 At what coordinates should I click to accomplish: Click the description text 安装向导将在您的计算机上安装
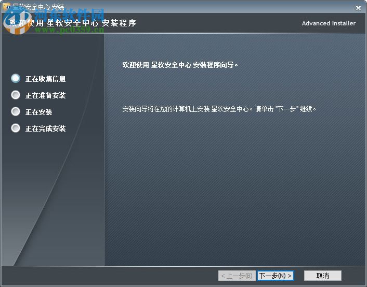[x=166, y=109]
